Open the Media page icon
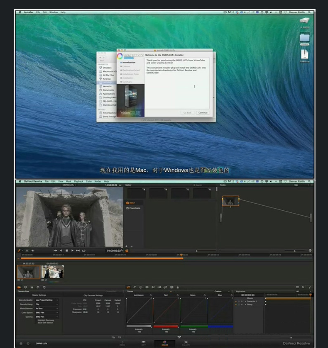This screenshot has height=348, width=328. [x=122, y=342]
